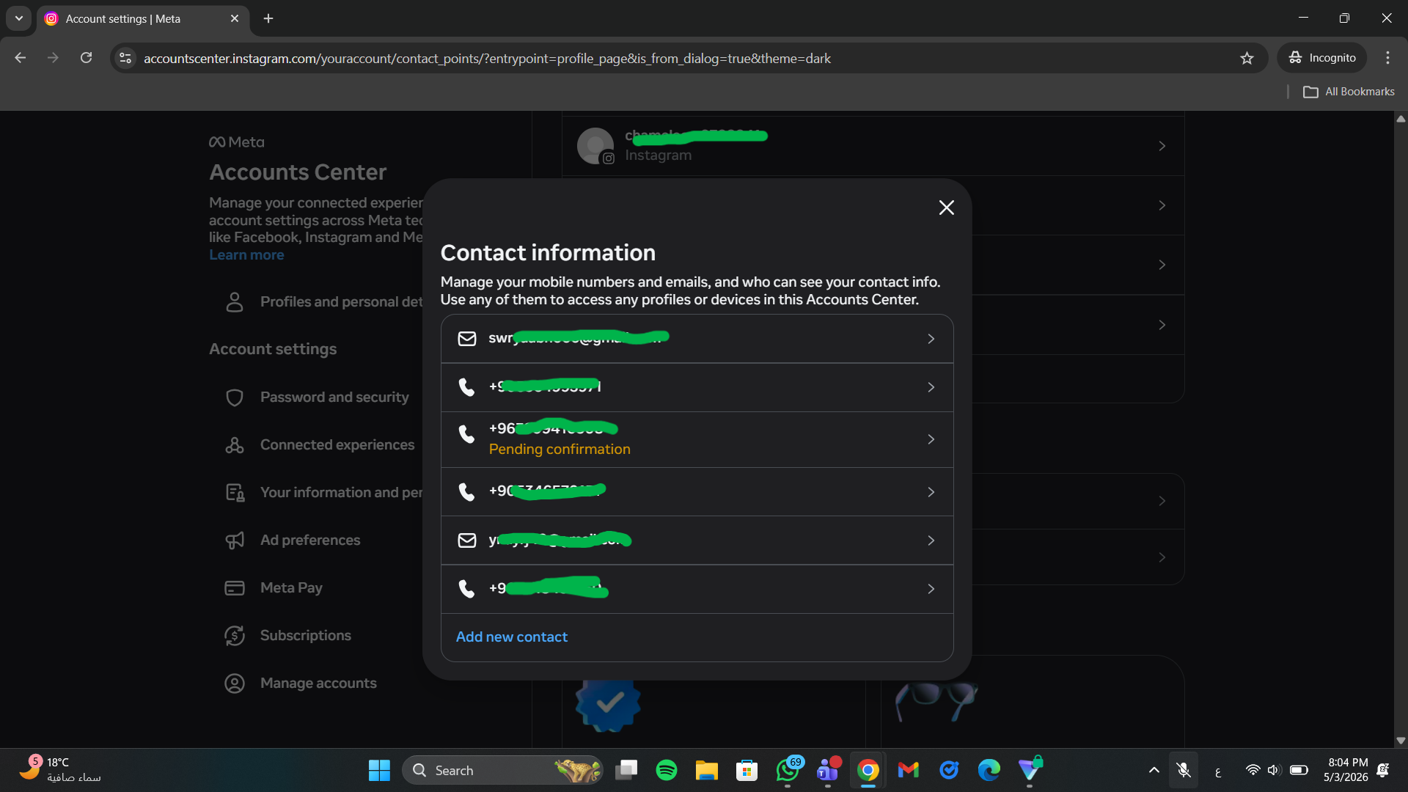The height and width of the screenshot is (792, 1408).
Task: Click the phone icon beside the +90 number
Action: point(466,491)
